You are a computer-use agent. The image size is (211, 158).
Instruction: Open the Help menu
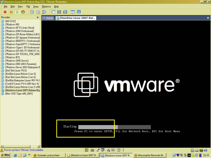[x=56, y=7]
